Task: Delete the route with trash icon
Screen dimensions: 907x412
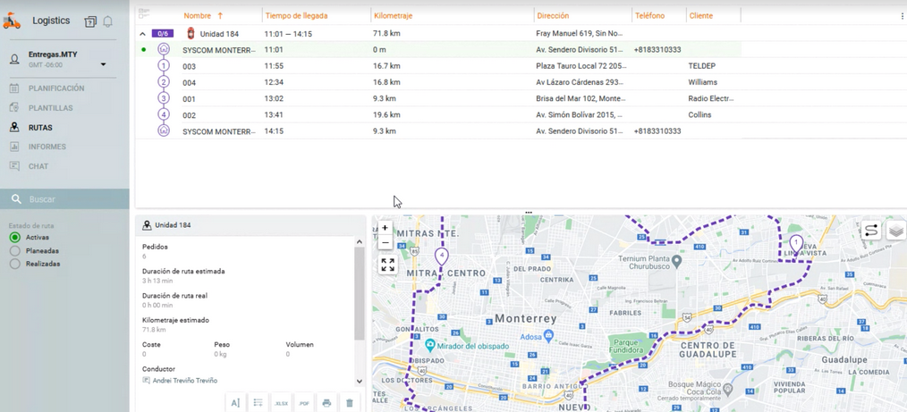Action: pos(350,403)
